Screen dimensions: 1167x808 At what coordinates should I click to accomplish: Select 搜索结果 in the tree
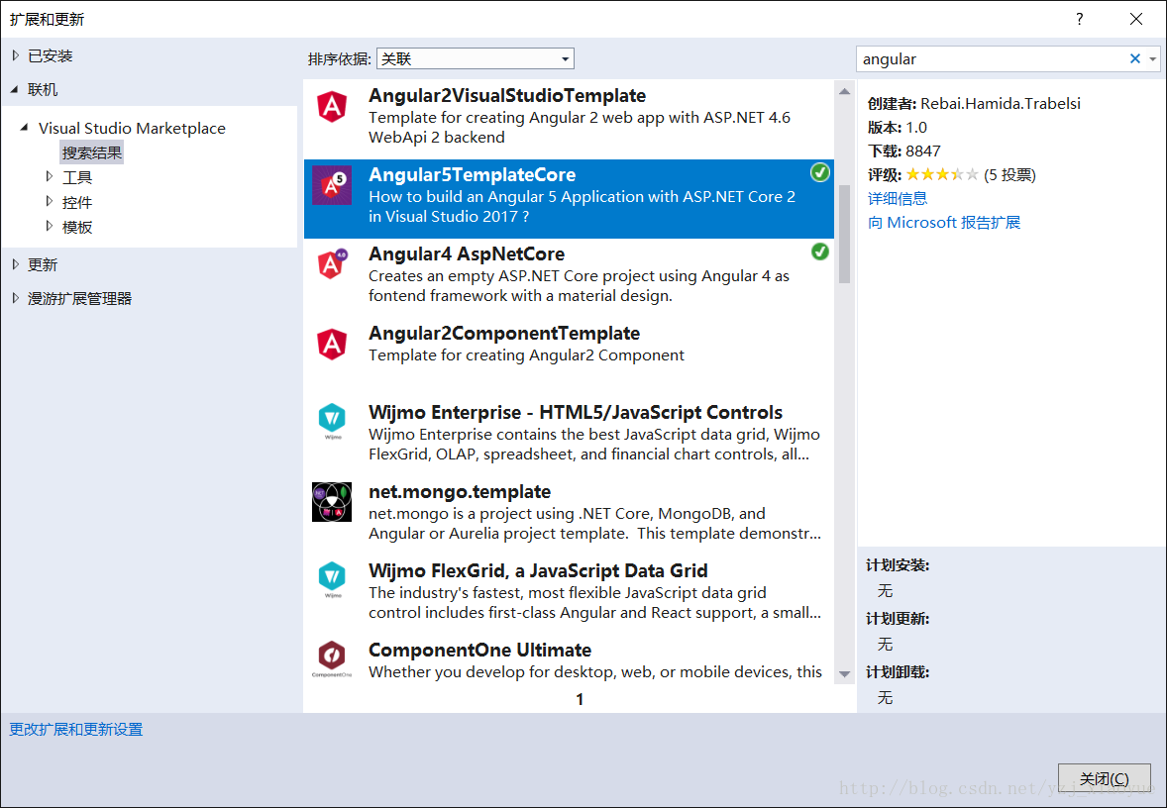[91, 152]
